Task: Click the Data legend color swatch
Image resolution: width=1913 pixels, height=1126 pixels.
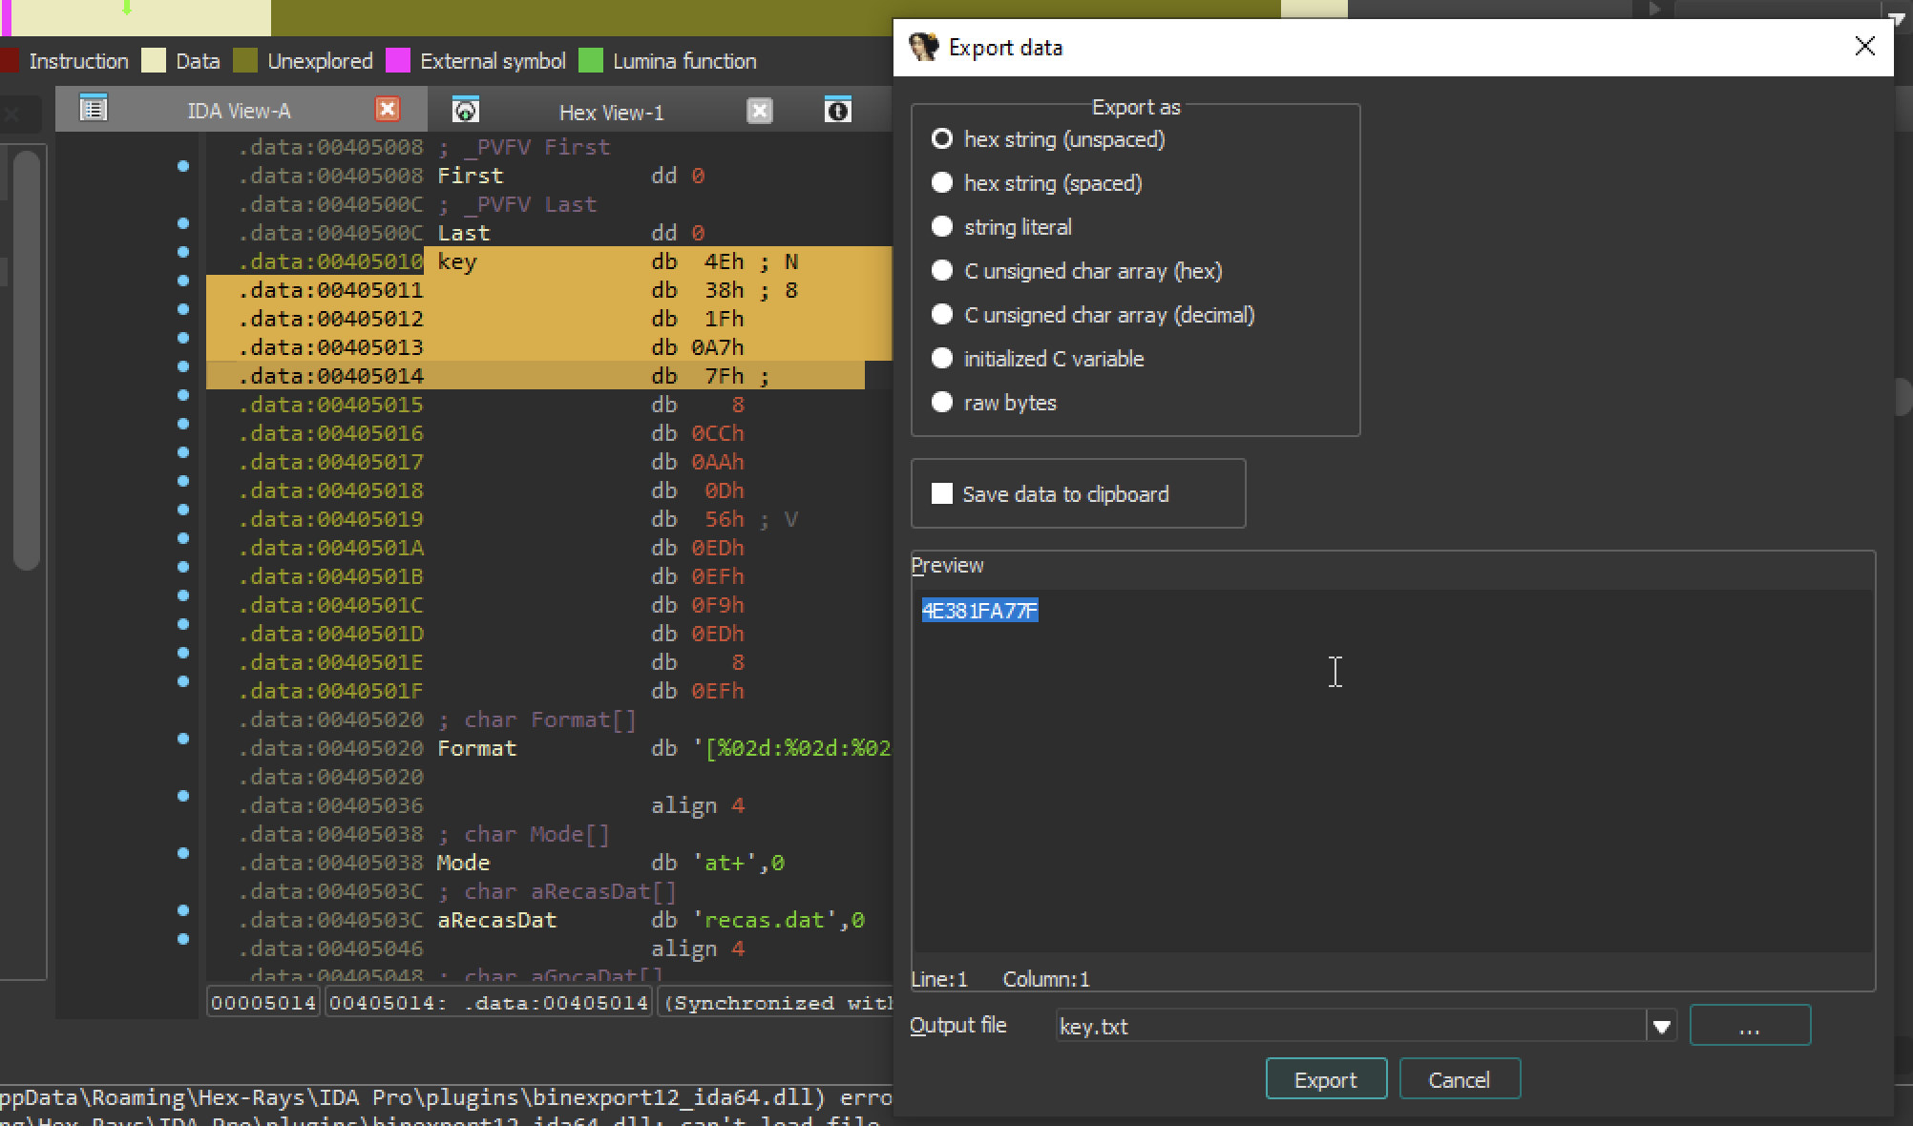Action: (154, 61)
